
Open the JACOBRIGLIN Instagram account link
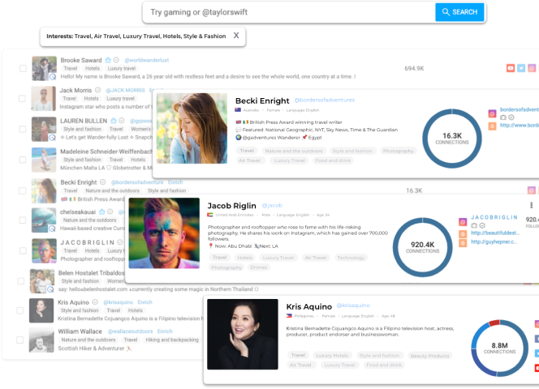click(x=494, y=217)
